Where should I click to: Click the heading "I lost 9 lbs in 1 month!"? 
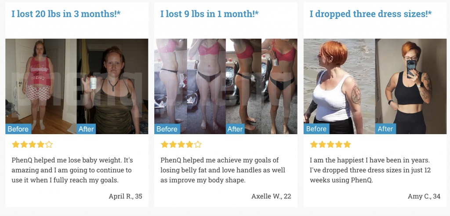click(x=210, y=14)
